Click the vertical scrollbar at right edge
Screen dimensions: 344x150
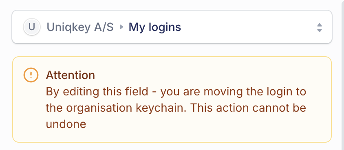pyautogui.click(x=342, y=75)
